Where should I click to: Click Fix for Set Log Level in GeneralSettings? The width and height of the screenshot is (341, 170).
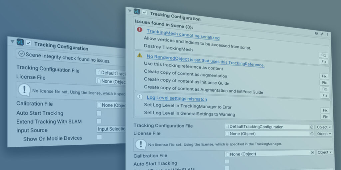pyautogui.click(x=325, y=117)
